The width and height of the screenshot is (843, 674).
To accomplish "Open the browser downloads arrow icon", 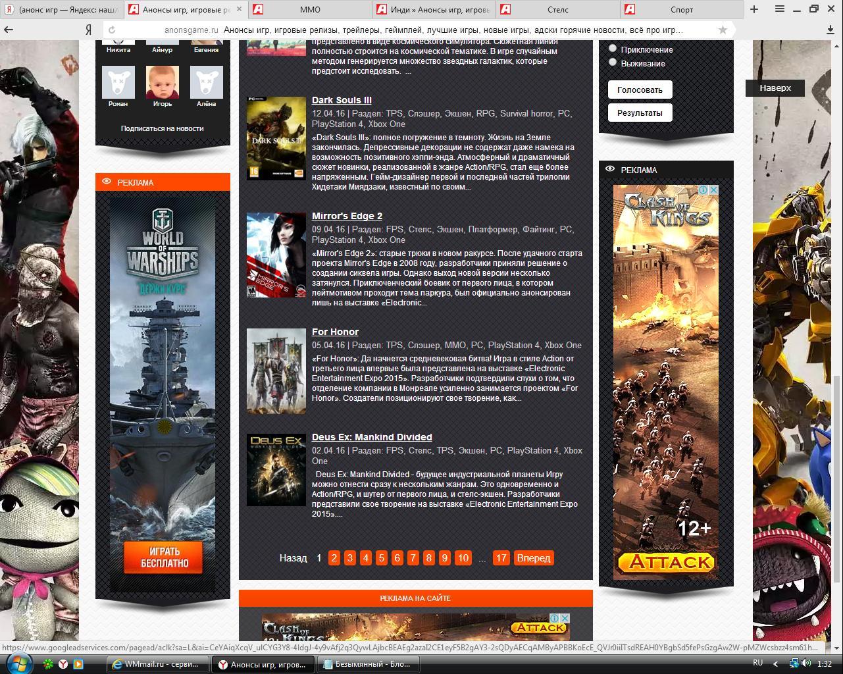I will [830, 30].
